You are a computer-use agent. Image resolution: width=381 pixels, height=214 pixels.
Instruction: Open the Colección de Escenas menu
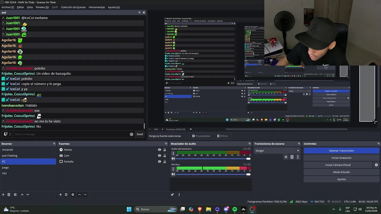[x=73, y=7]
